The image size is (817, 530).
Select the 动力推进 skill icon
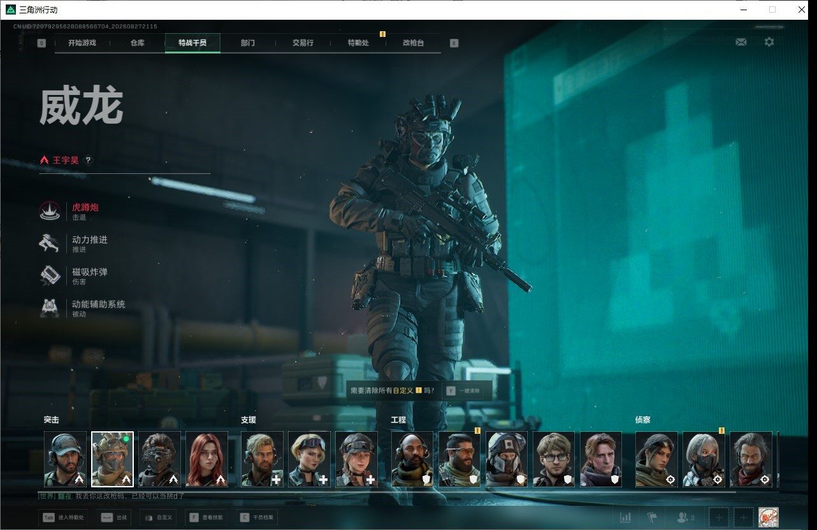(50, 243)
